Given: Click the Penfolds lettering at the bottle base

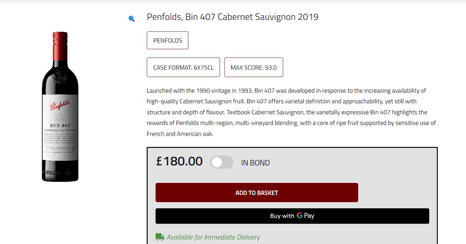Looking at the screenshot, I should [52, 173].
